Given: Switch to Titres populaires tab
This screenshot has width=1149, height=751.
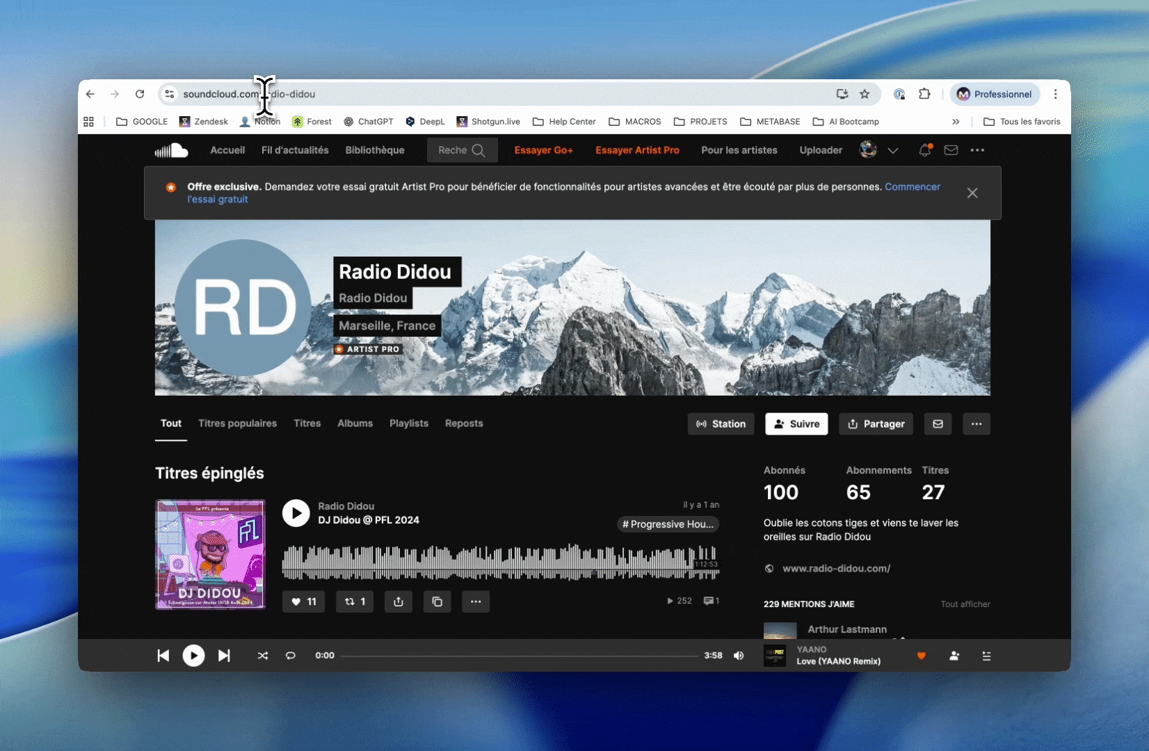Looking at the screenshot, I should (237, 423).
